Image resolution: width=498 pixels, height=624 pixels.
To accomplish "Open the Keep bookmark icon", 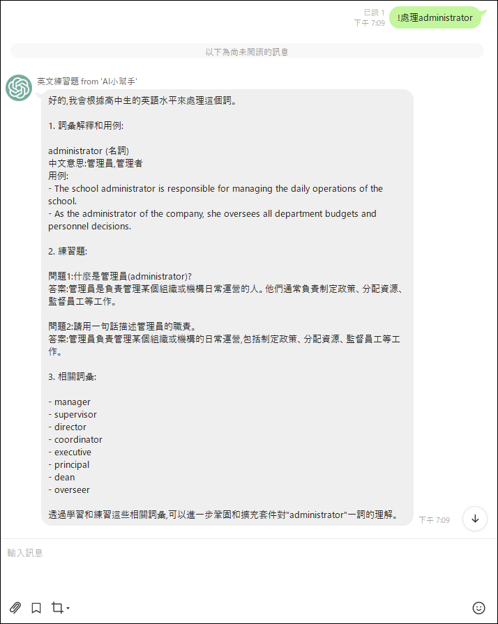I will point(36,608).
